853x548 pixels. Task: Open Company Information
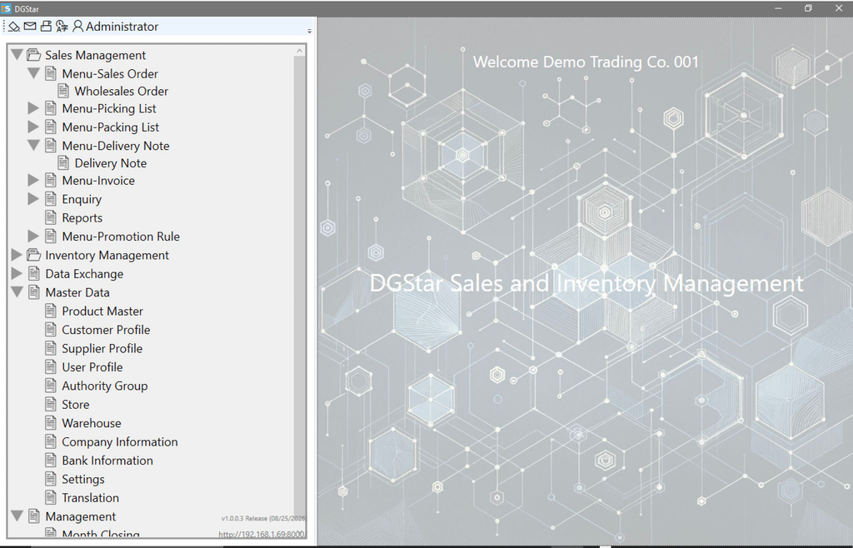coord(120,441)
